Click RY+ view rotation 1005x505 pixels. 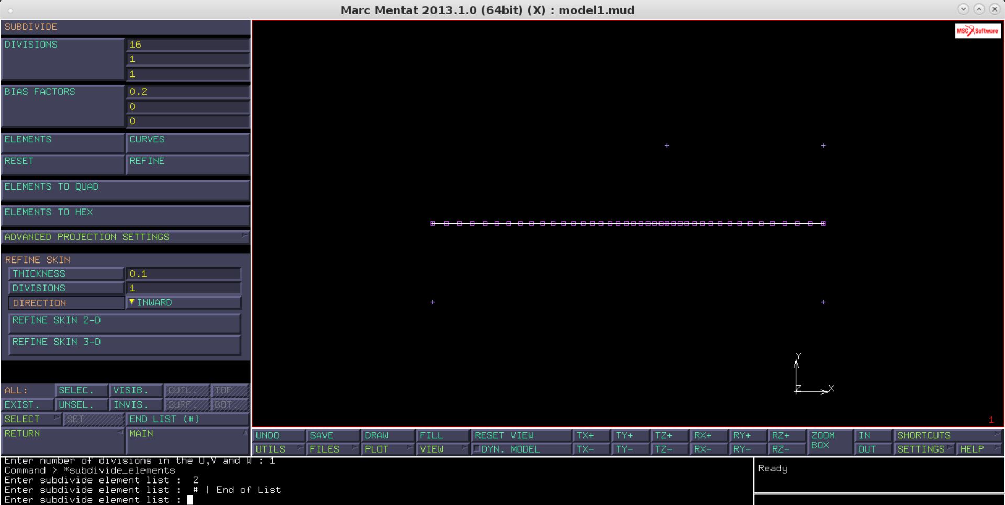pos(748,435)
